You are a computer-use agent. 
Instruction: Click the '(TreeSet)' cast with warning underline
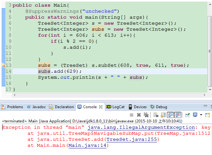pos(74,65)
